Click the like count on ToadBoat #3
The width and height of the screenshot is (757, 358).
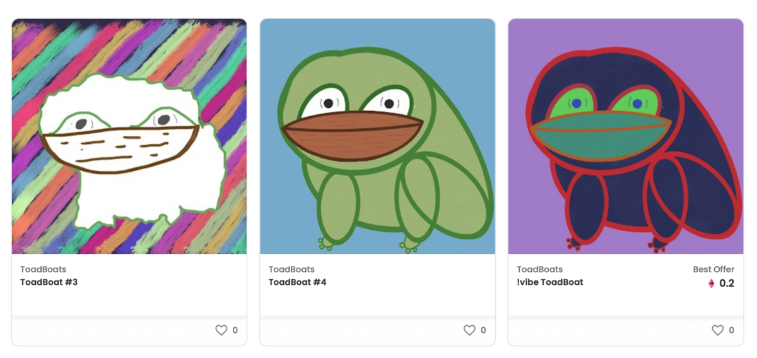click(235, 330)
